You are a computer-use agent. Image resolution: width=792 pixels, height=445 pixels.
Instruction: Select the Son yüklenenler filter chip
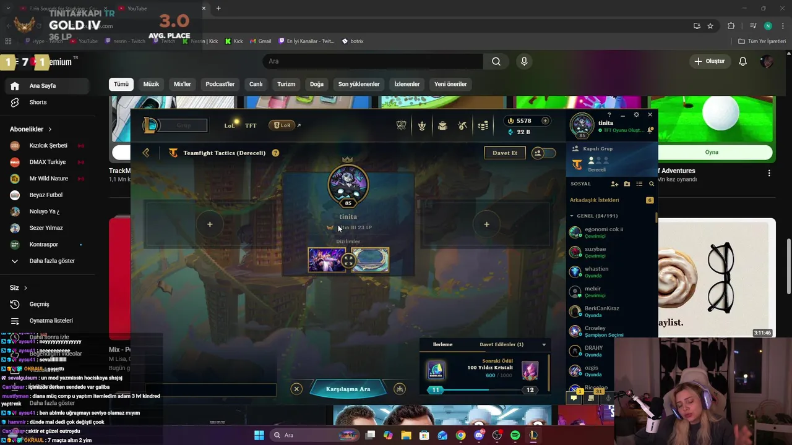coord(359,84)
